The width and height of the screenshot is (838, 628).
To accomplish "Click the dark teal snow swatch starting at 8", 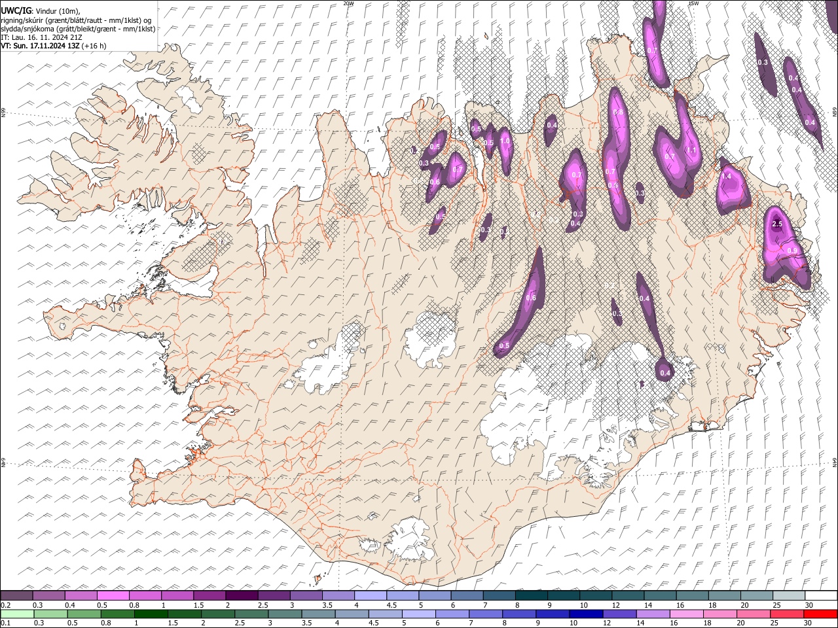I will (x=532, y=595).
